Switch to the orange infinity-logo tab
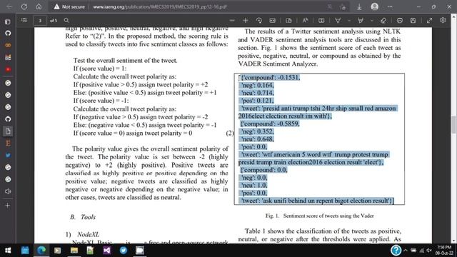457x257 pixels. point(8,45)
